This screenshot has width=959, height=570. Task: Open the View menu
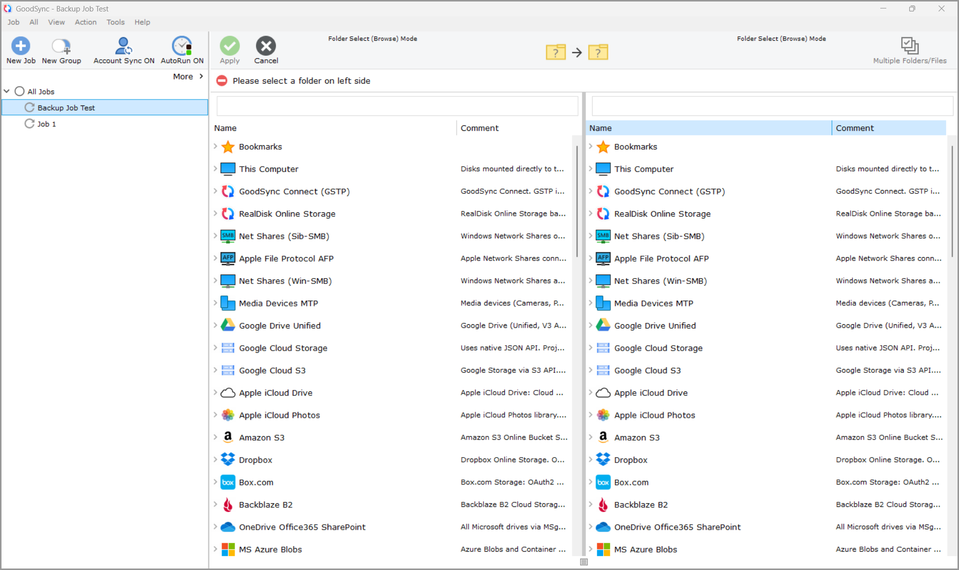click(56, 22)
